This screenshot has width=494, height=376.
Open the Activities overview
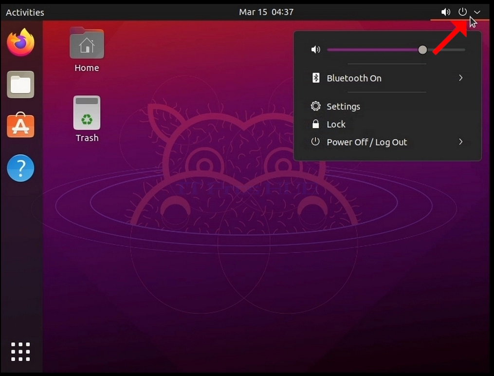point(25,12)
